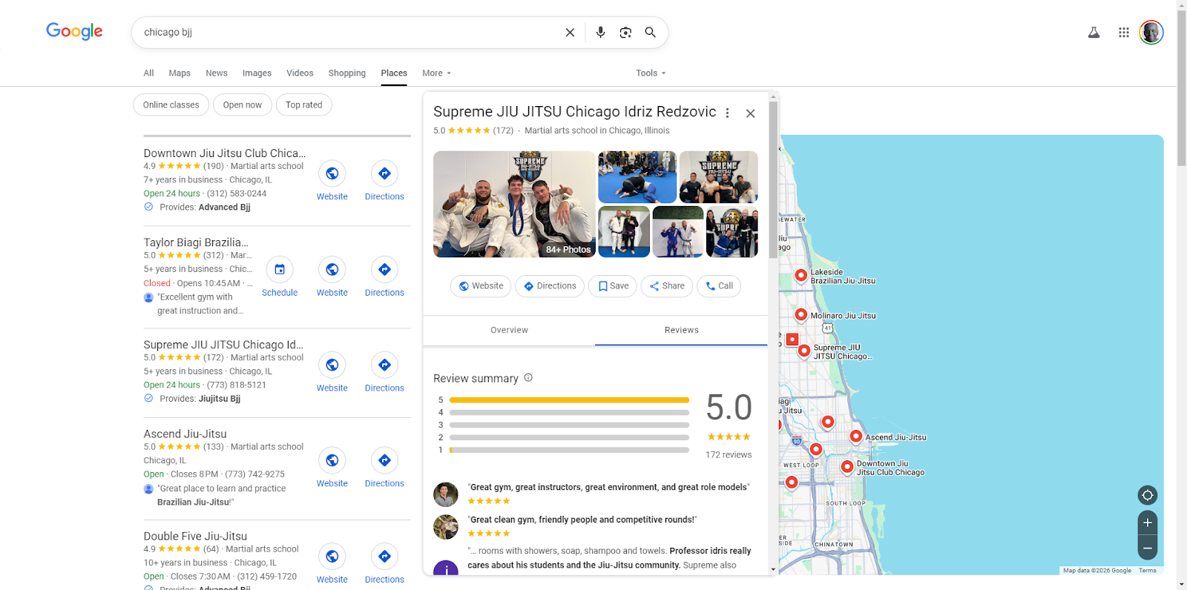The image size is (1187, 590).
Task: Close the Supreme JIU JITSU details panel
Action: tap(751, 113)
